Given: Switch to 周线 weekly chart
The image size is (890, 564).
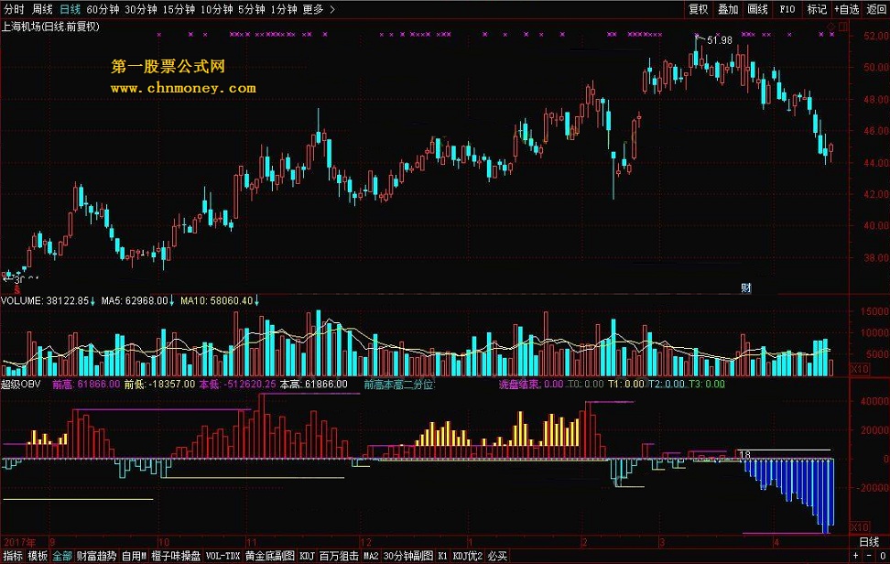Looking at the screenshot, I should pyautogui.click(x=42, y=9).
